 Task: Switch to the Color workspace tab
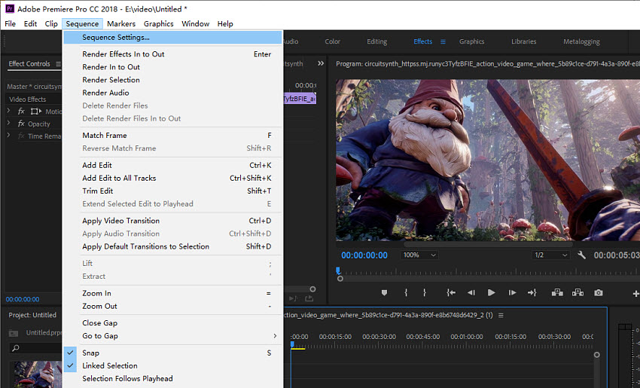pyautogui.click(x=332, y=41)
